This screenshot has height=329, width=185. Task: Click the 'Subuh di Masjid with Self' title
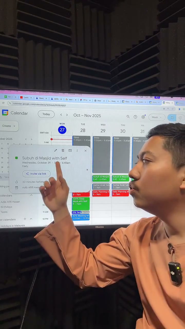tap(45, 158)
